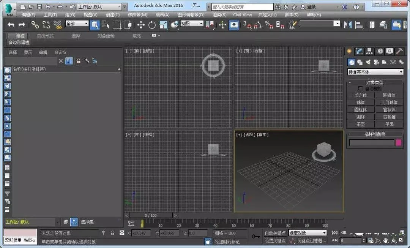Click the 长方体 object button
Image resolution: width=410 pixels, height=248 pixels.
(x=360, y=95)
